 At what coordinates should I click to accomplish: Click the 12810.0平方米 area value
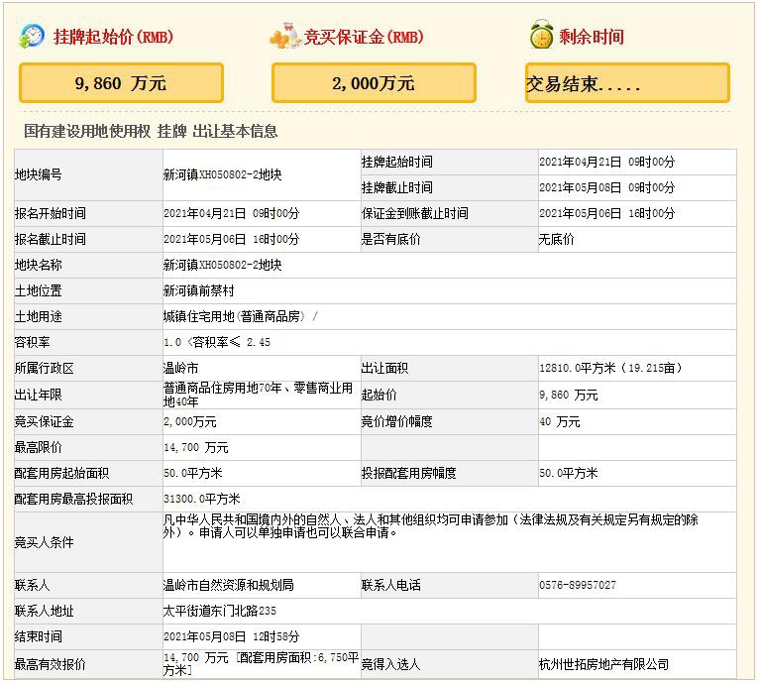(x=610, y=368)
